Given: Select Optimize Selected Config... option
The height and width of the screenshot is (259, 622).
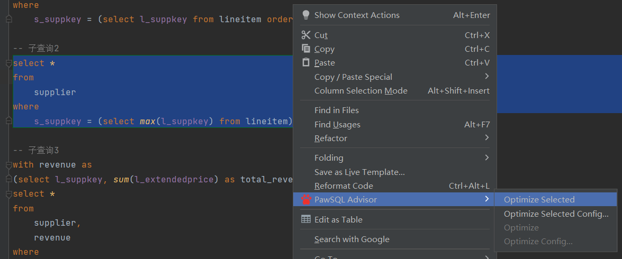Looking at the screenshot, I should click(x=556, y=214).
